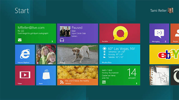This screenshot has height=100, width=179.
Task: Open the Internet Explorer tile
Action: point(25,54)
